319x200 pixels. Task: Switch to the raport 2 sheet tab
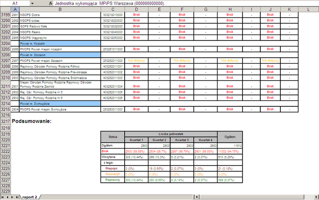coord(30,197)
